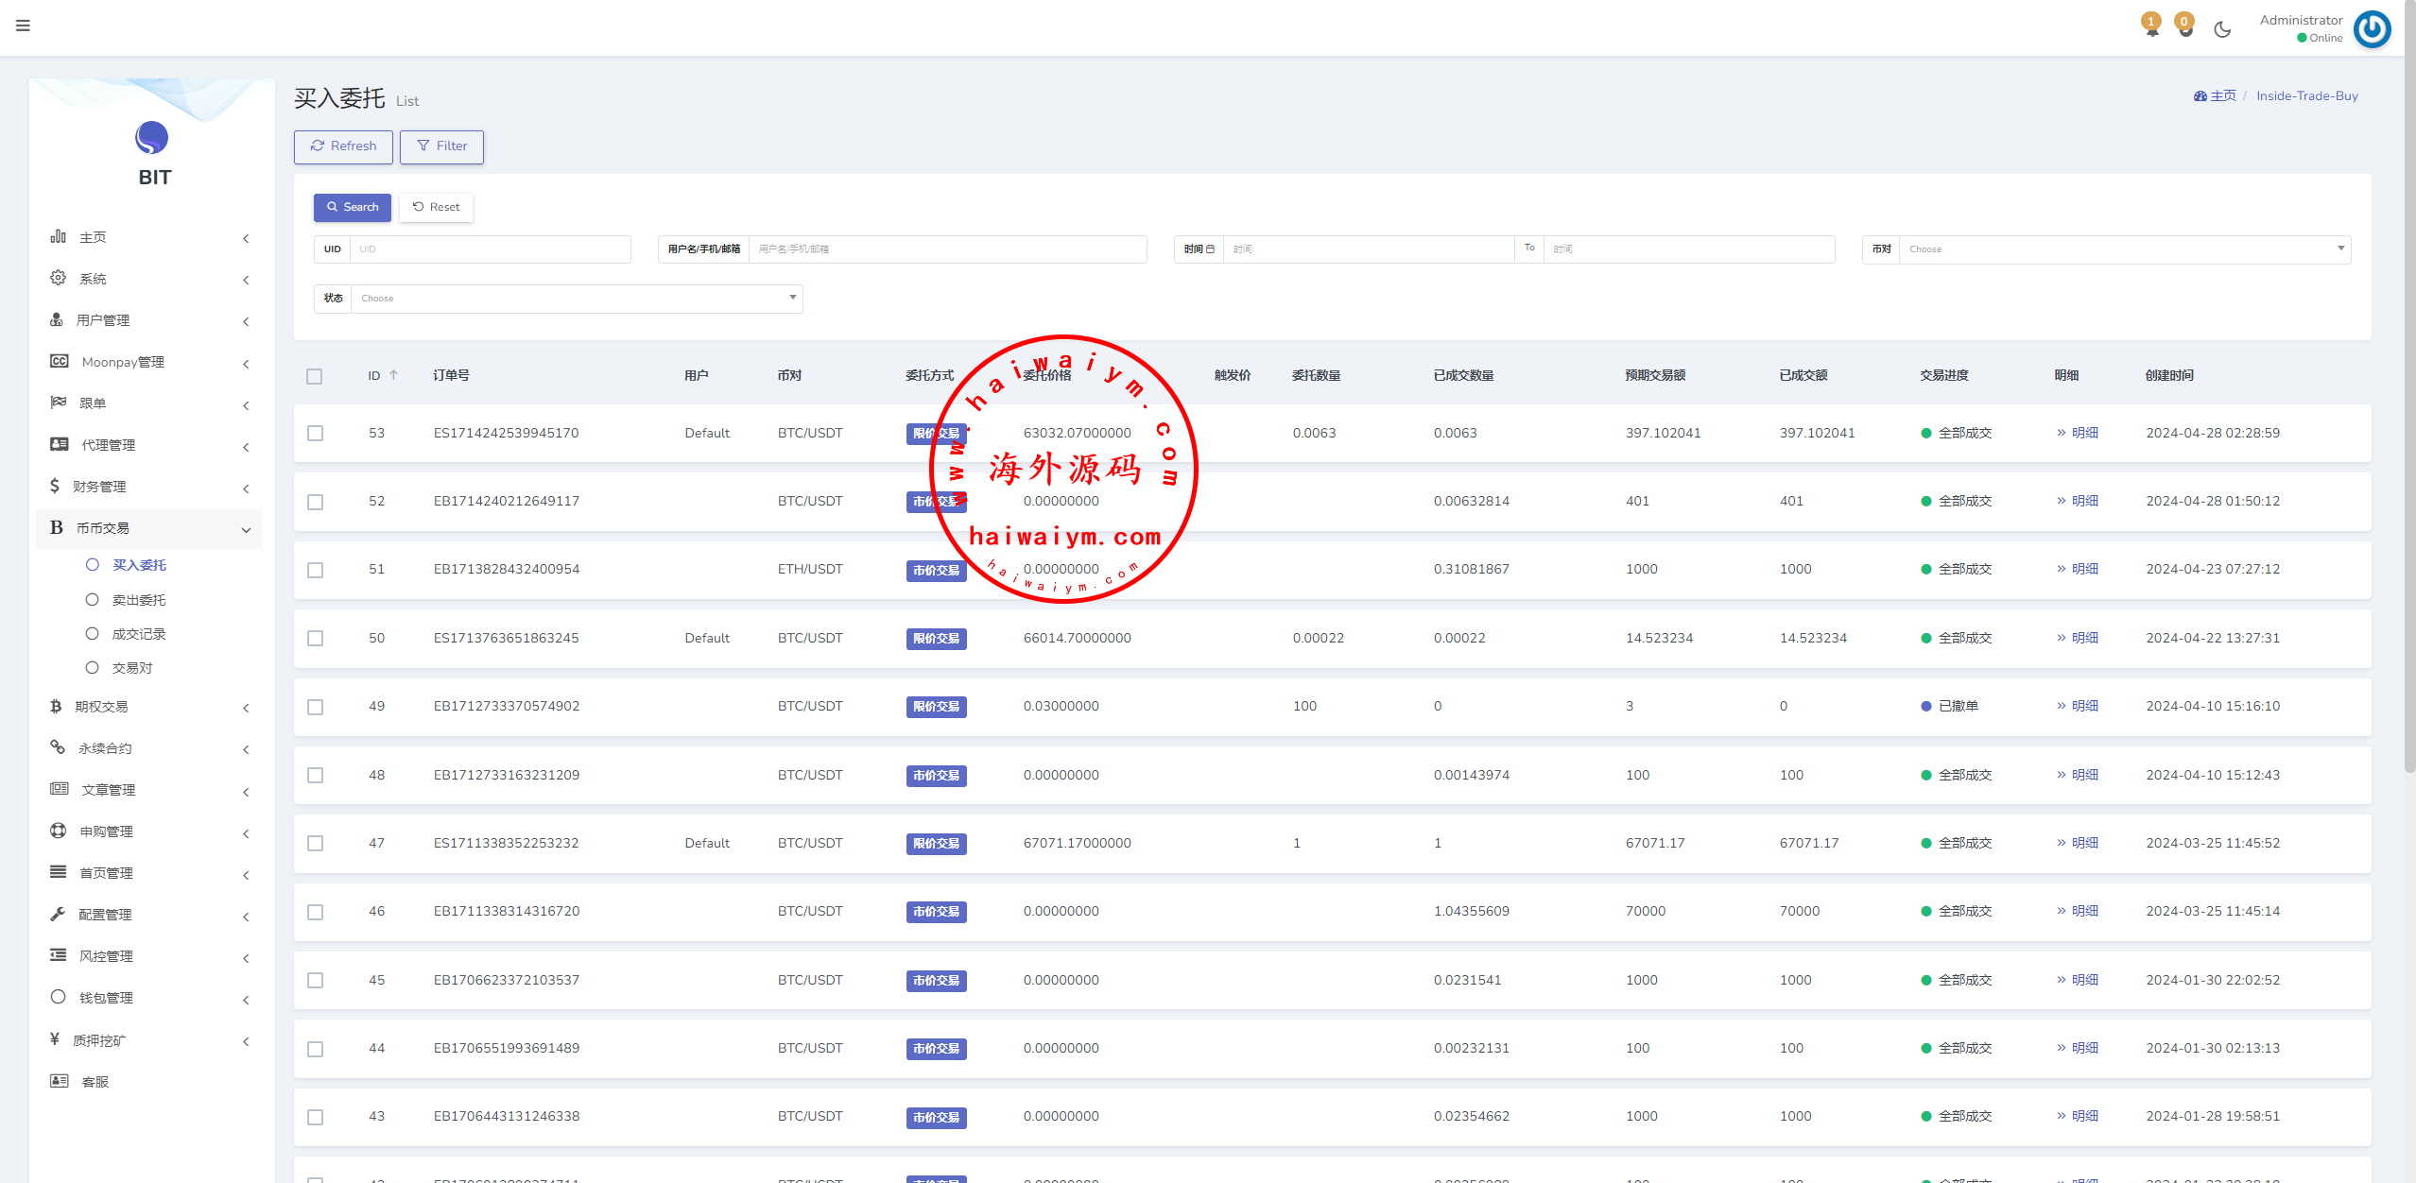Screen dimensions: 2416x1183
Task: Click the BIT logo icon
Action: pos(152,138)
